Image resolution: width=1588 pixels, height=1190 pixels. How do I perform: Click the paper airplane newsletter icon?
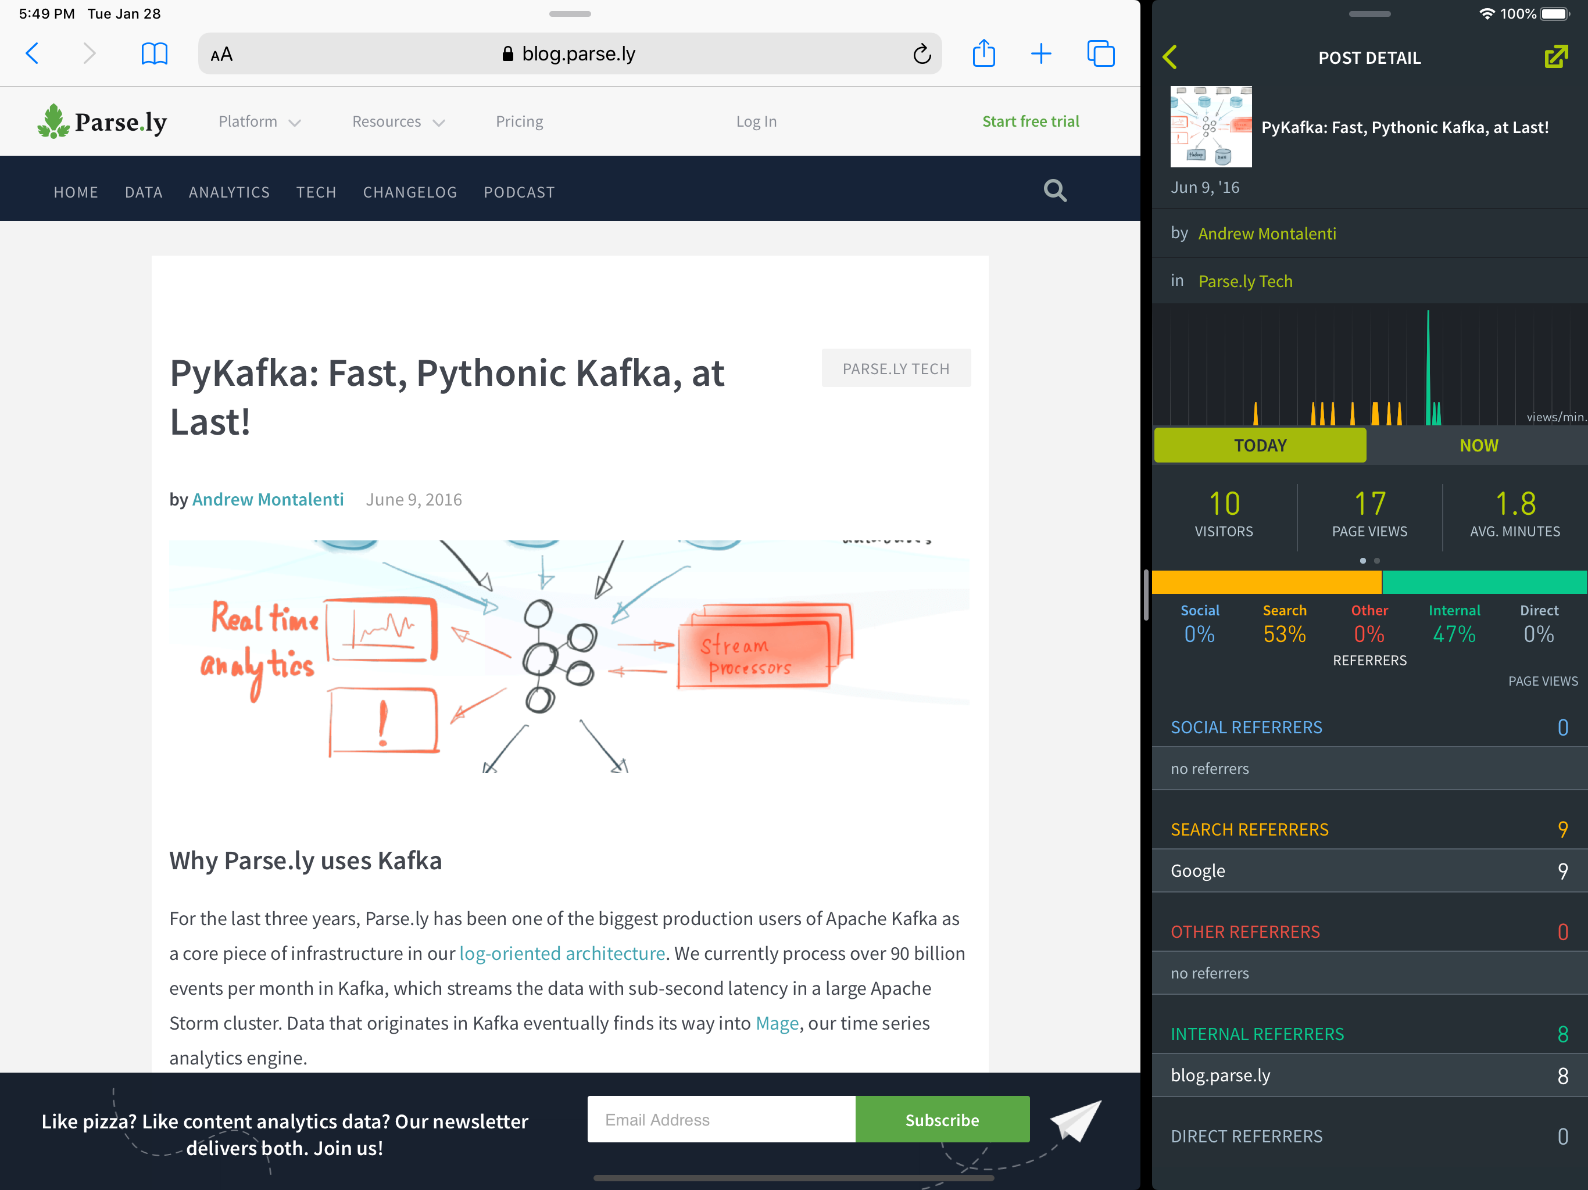[1075, 1120]
